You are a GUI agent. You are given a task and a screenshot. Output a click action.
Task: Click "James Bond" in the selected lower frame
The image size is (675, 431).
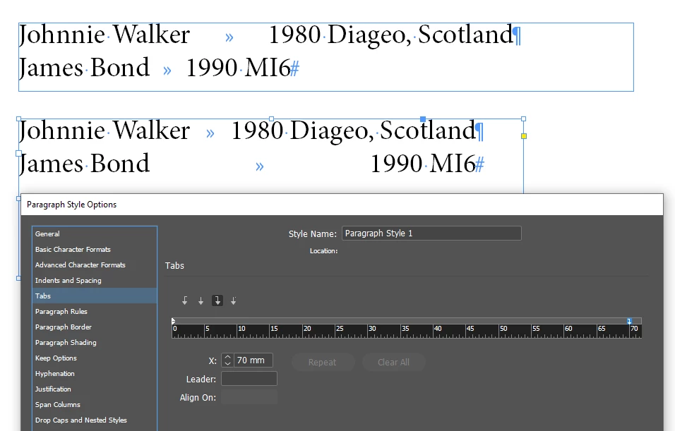point(85,164)
